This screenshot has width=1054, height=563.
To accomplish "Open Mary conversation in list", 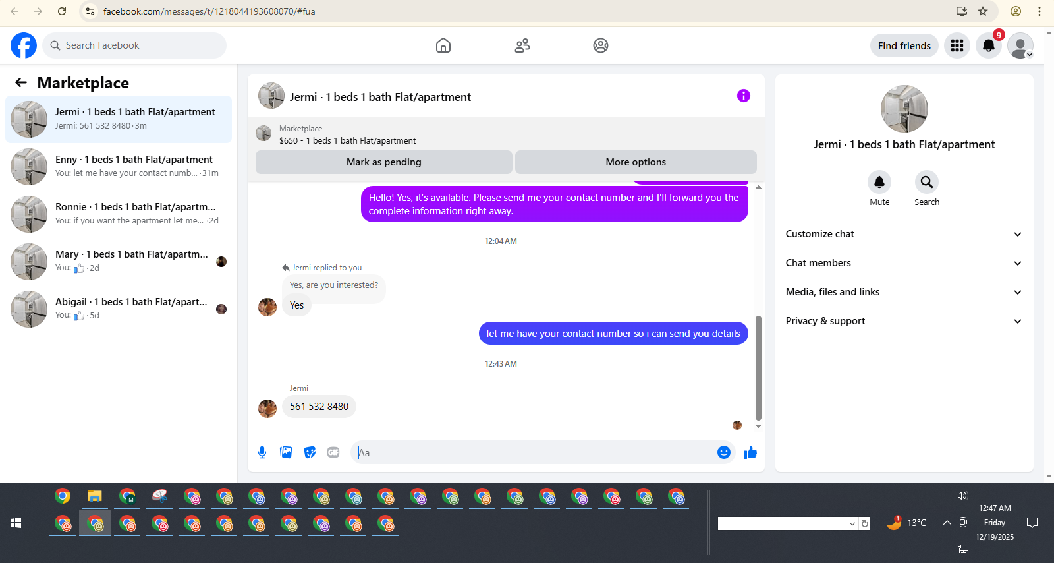I will [119, 262].
